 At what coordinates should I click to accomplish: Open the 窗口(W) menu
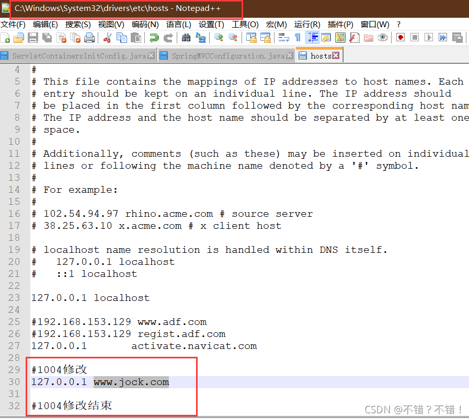(375, 25)
